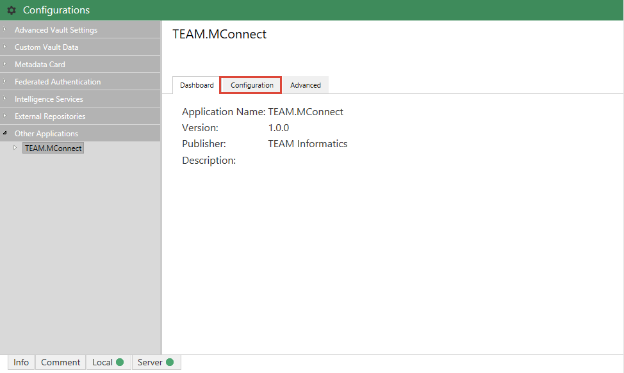624x373 pixels.
Task: Expand the Custom Vault Data arrow
Action: tap(4, 47)
